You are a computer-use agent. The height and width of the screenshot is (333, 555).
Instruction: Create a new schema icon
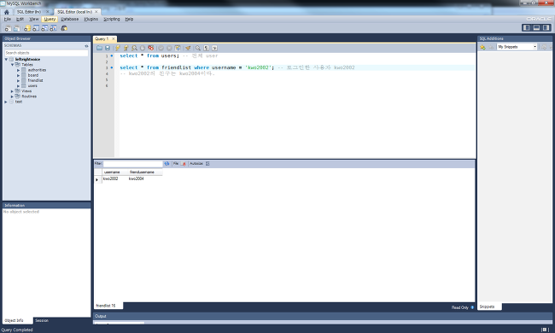27,28
